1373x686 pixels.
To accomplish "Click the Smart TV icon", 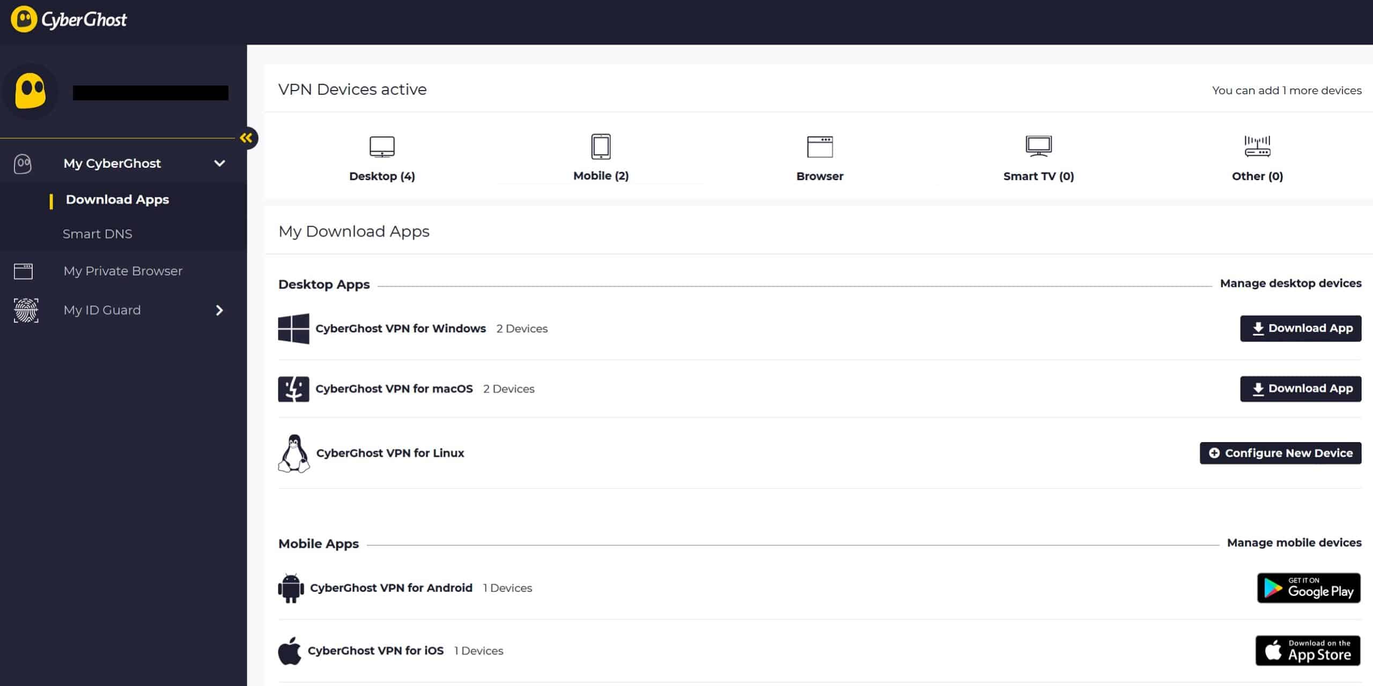I will [1038, 146].
